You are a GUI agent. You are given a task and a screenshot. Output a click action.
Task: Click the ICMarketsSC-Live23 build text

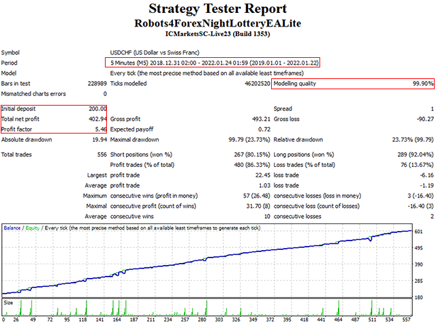click(217, 33)
